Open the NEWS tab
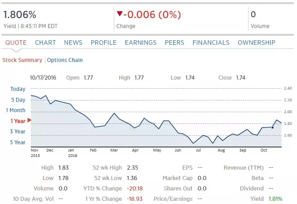The image size is (297, 204). 73,43
